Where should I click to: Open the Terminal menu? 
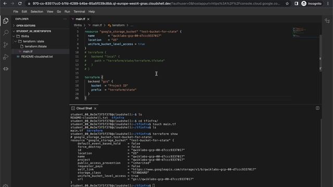tap(79, 11)
